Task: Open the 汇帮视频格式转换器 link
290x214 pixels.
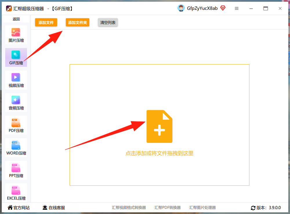Action: [x=129, y=208]
